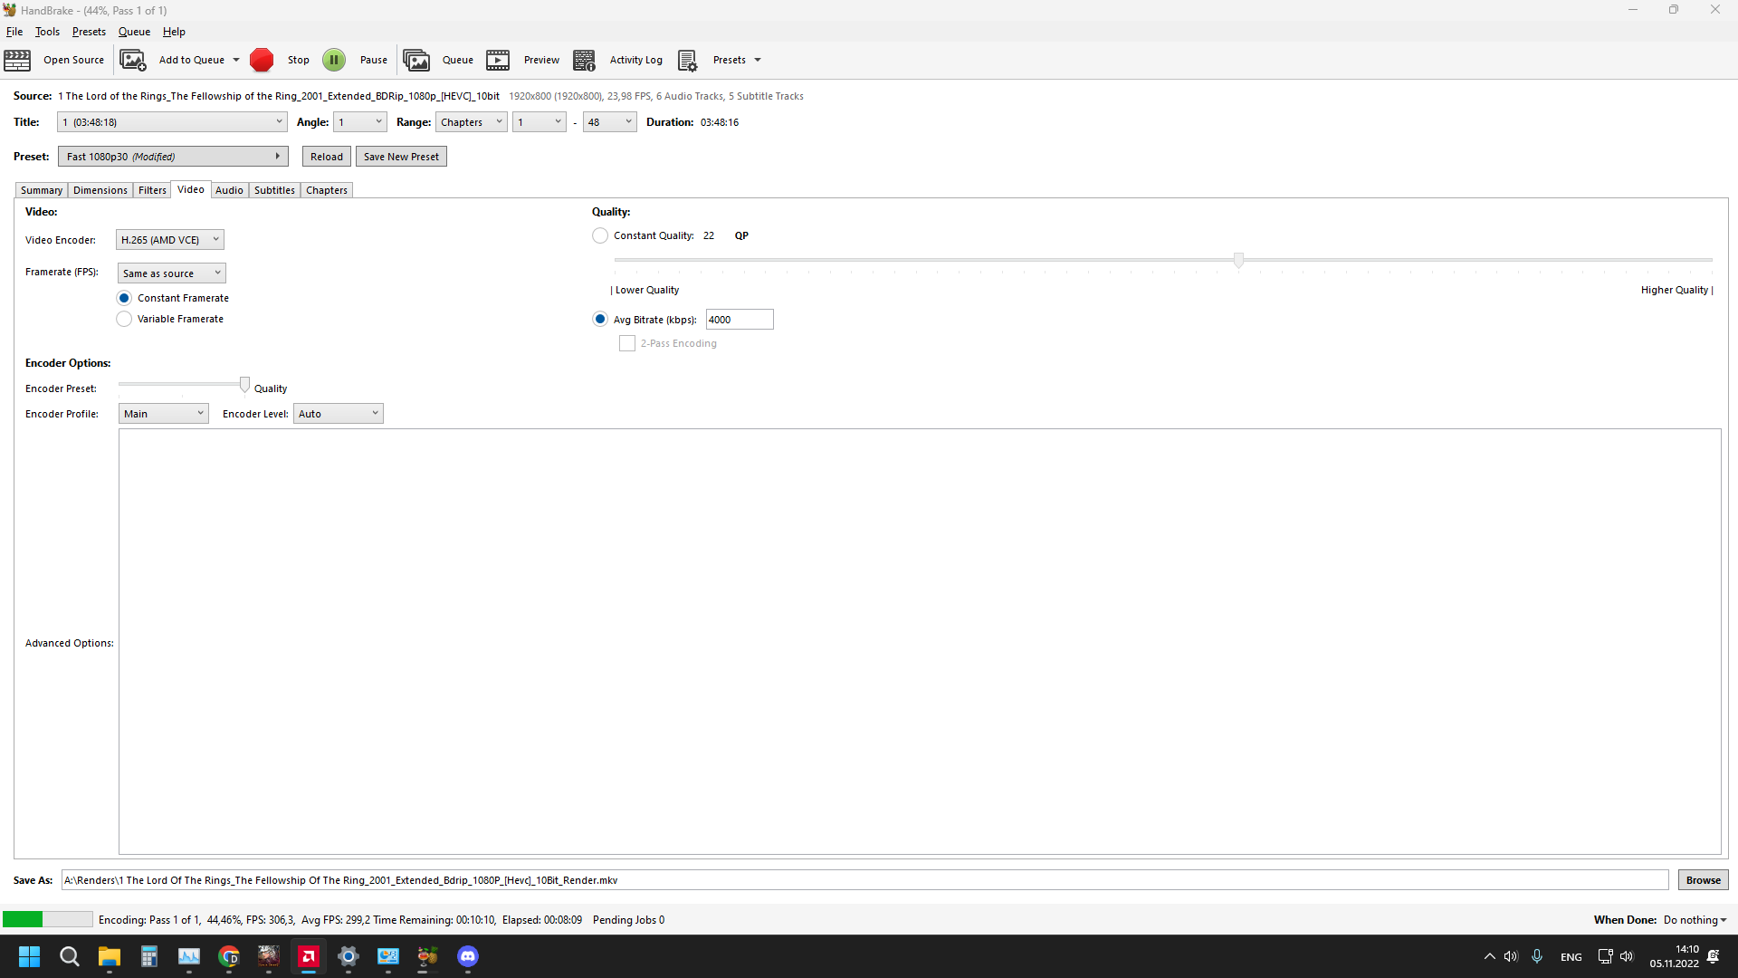The image size is (1738, 978).
Task: Open the Preview icon
Action: click(498, 60)
